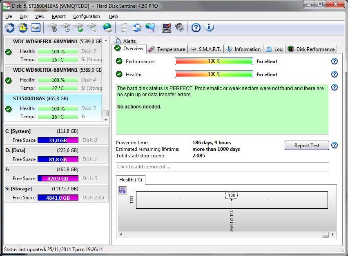The height and width of the screenshot is (256, 348).
Task: Click the extended self-test toolbar icon with clock
Action: point(66,28)
